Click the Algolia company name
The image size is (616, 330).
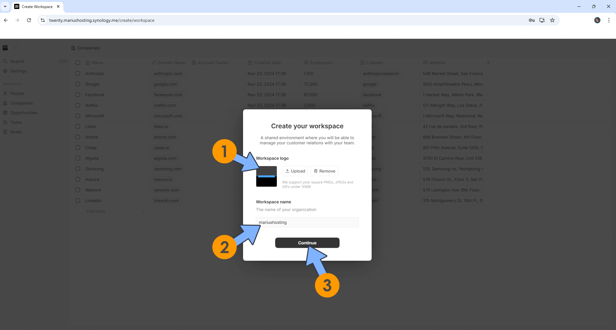(92, 158)
